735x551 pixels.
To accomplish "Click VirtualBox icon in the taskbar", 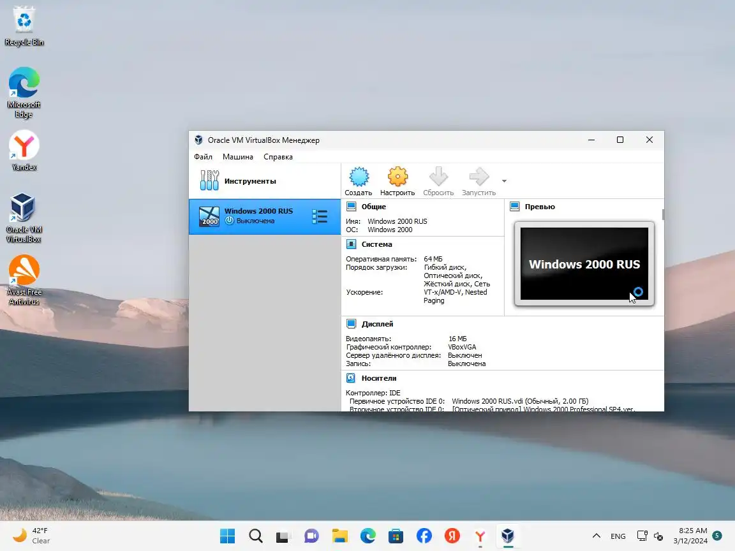I will coord(508,536).
